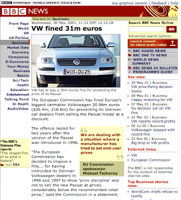
Task: Open Volkswagen slapped with record fine
Action: pyautogui.click(x=153, y=132)
